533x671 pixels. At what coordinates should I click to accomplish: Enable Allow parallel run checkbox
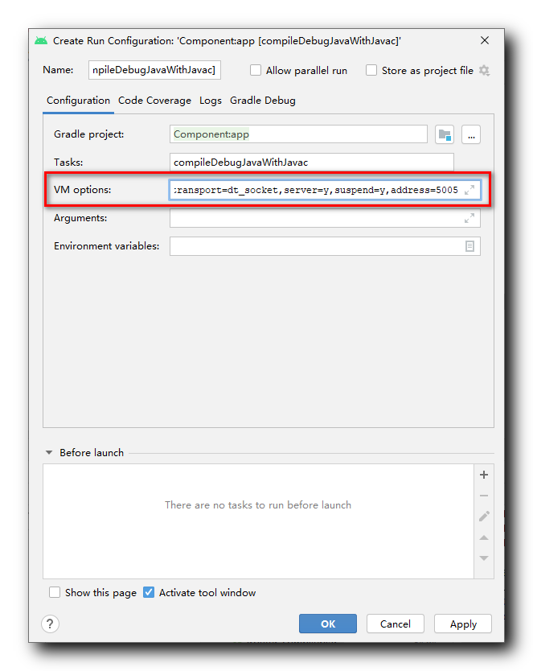point(256,70)
